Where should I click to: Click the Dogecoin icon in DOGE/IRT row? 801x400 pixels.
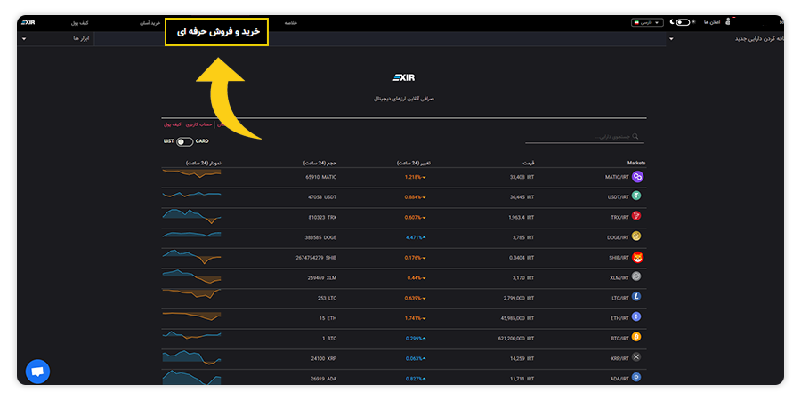(636, 236)
